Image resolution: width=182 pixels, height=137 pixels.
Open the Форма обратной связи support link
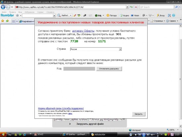click(x=61, y=108)
